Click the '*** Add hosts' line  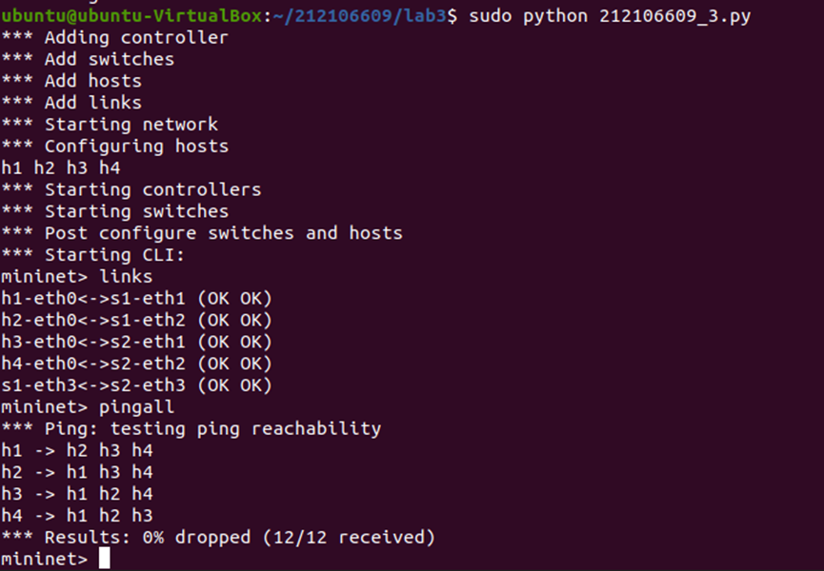[71, 82]
